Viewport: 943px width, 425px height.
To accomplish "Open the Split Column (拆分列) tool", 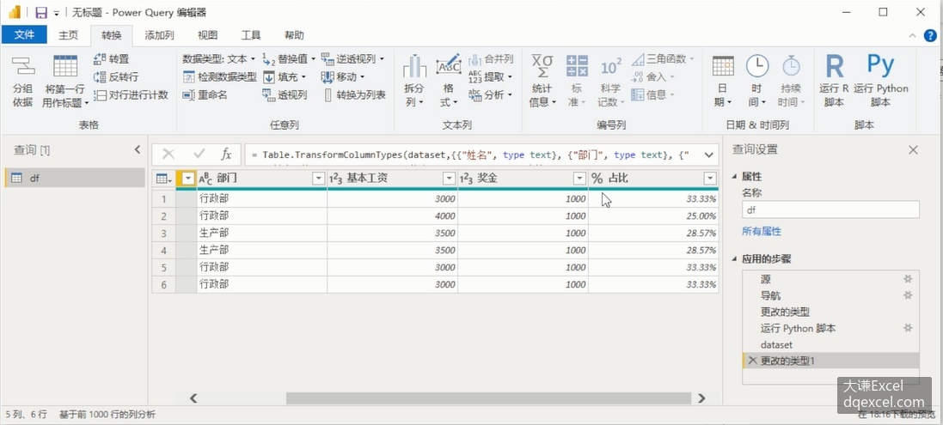I will 413,82.
